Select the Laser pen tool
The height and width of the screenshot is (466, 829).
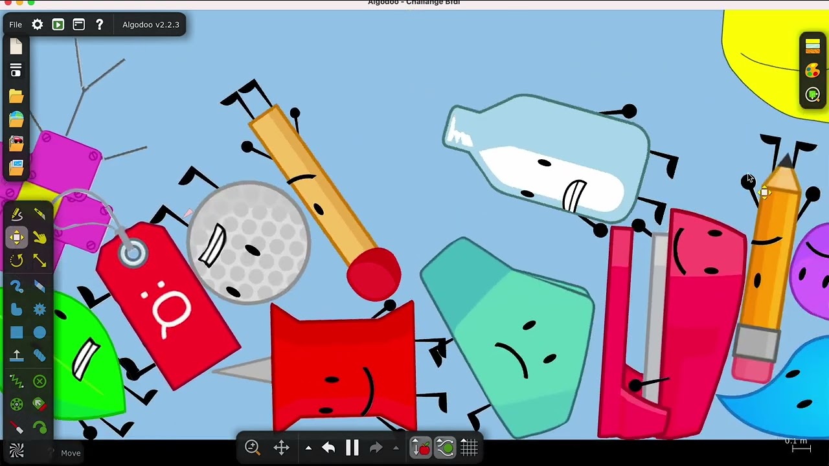click(16, 428)
